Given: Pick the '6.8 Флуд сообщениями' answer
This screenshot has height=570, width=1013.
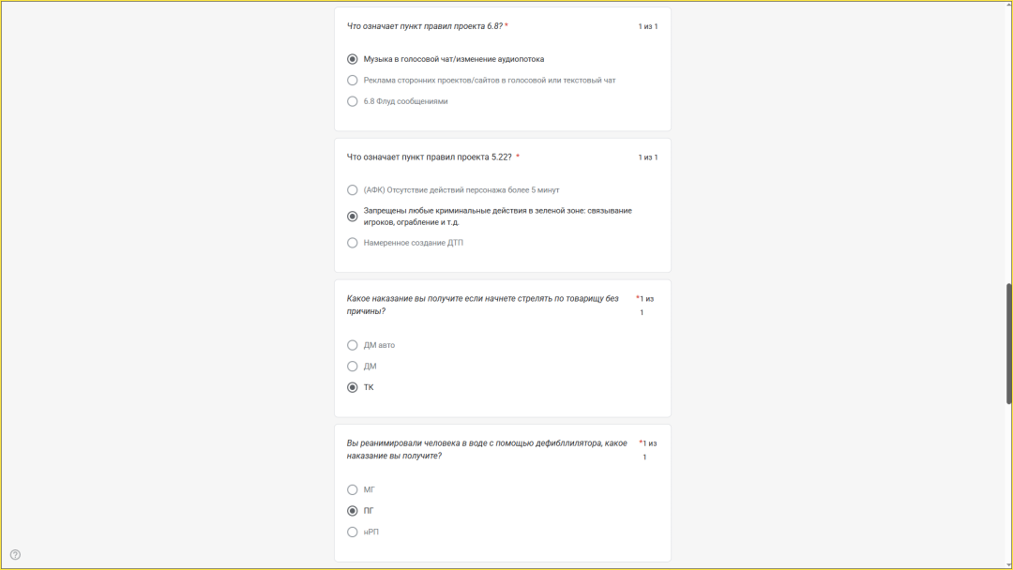Looking at the screenshot, I should [353, 101].
